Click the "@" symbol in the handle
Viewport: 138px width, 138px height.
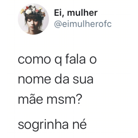point(58,24)
